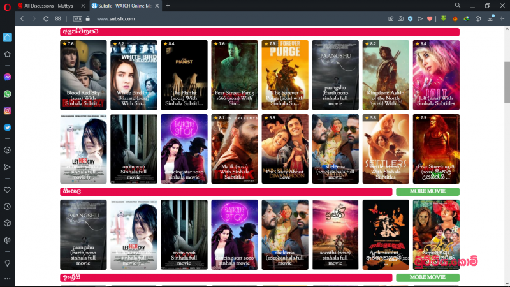Switch to Subslk - WATCH Online tab

pyautogui.click(x=126, y=6)
